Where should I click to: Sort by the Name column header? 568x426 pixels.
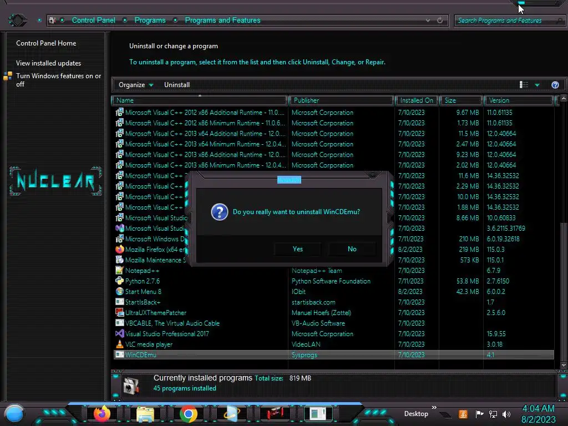click(200, 100)
